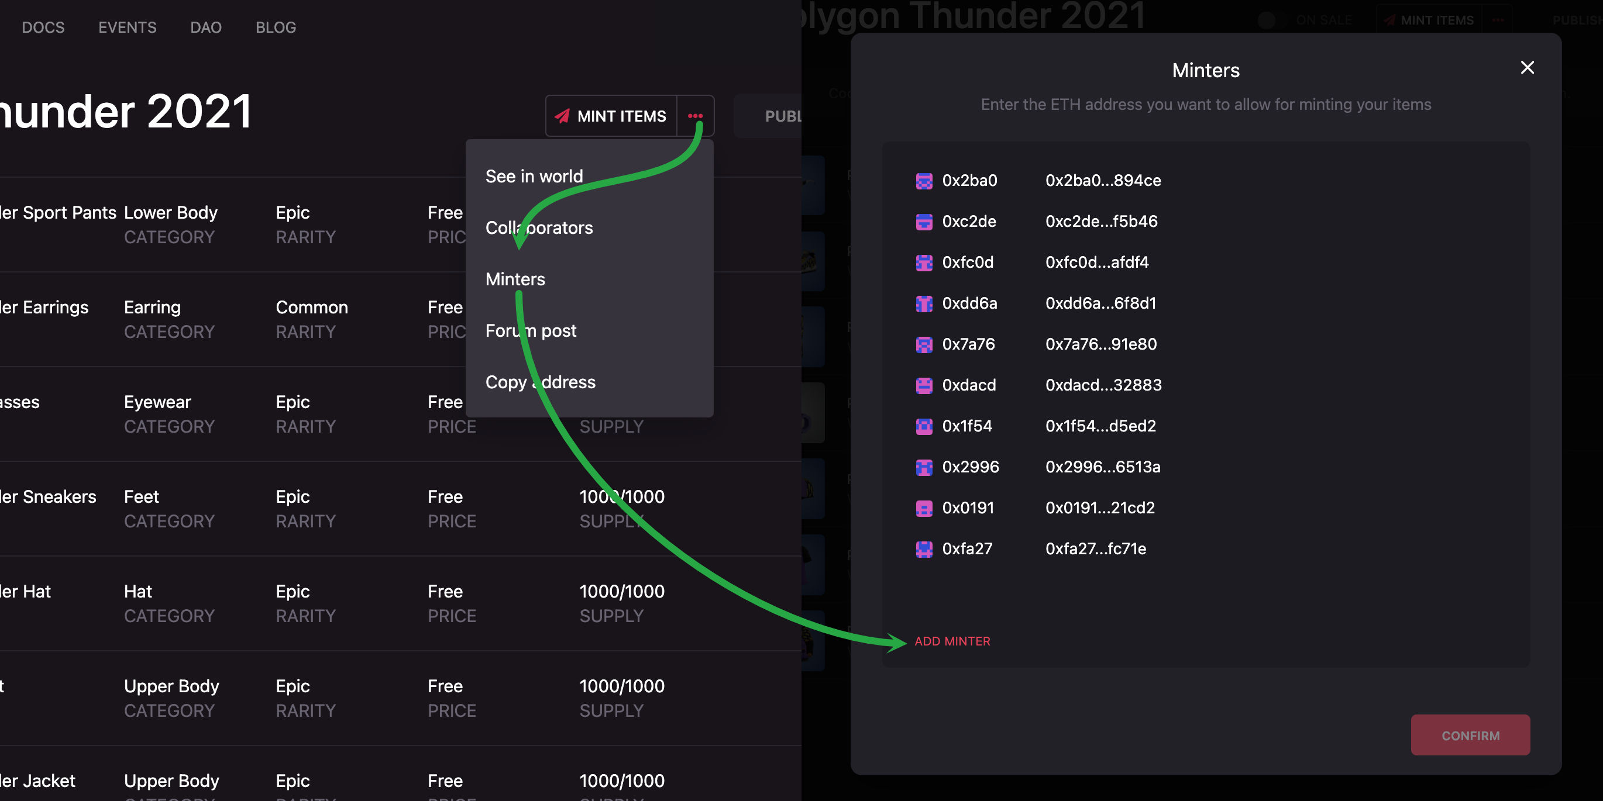Select See in world option
The height and width of the screenshot is (801, 1603).
click(534, 177)
